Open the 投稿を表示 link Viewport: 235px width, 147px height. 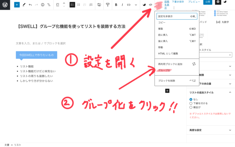tap(167, 5)
